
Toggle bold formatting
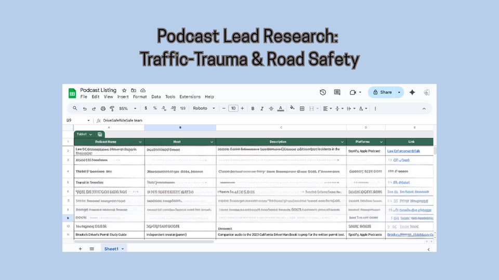point(253,109)
